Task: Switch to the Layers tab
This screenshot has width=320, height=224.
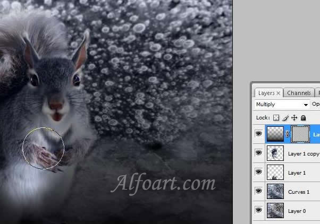Action: [x=266, y=93]
